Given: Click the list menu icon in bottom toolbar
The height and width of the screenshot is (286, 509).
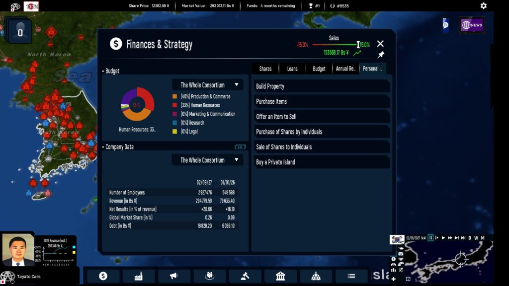Looking at the screenshot, I should coord(351,276).
